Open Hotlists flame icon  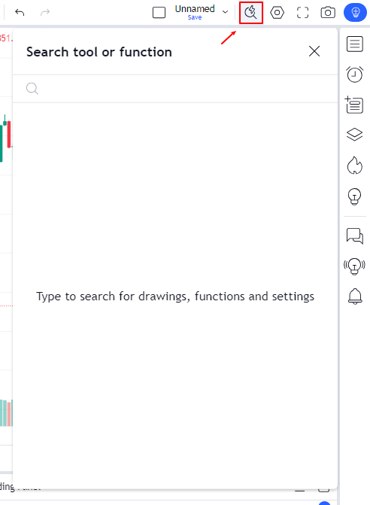click(354, 166)
